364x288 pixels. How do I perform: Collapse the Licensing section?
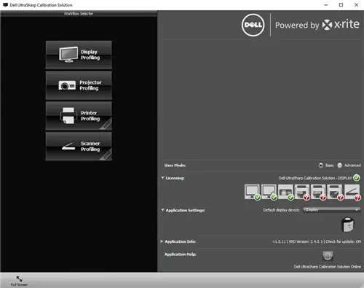(x=162, y=178)
